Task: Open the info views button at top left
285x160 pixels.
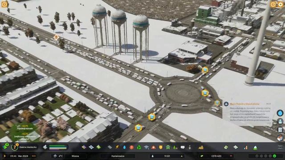Action: (x=4, y=4)
